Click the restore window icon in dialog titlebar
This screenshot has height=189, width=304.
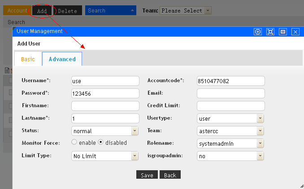pyautogui.click(x=283, y=32)
